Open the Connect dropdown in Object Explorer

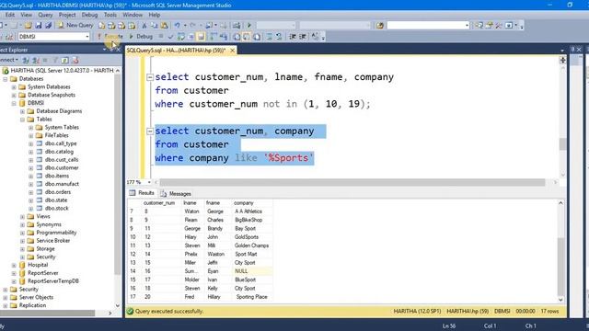pyautogui.click(x=9, y=60)
